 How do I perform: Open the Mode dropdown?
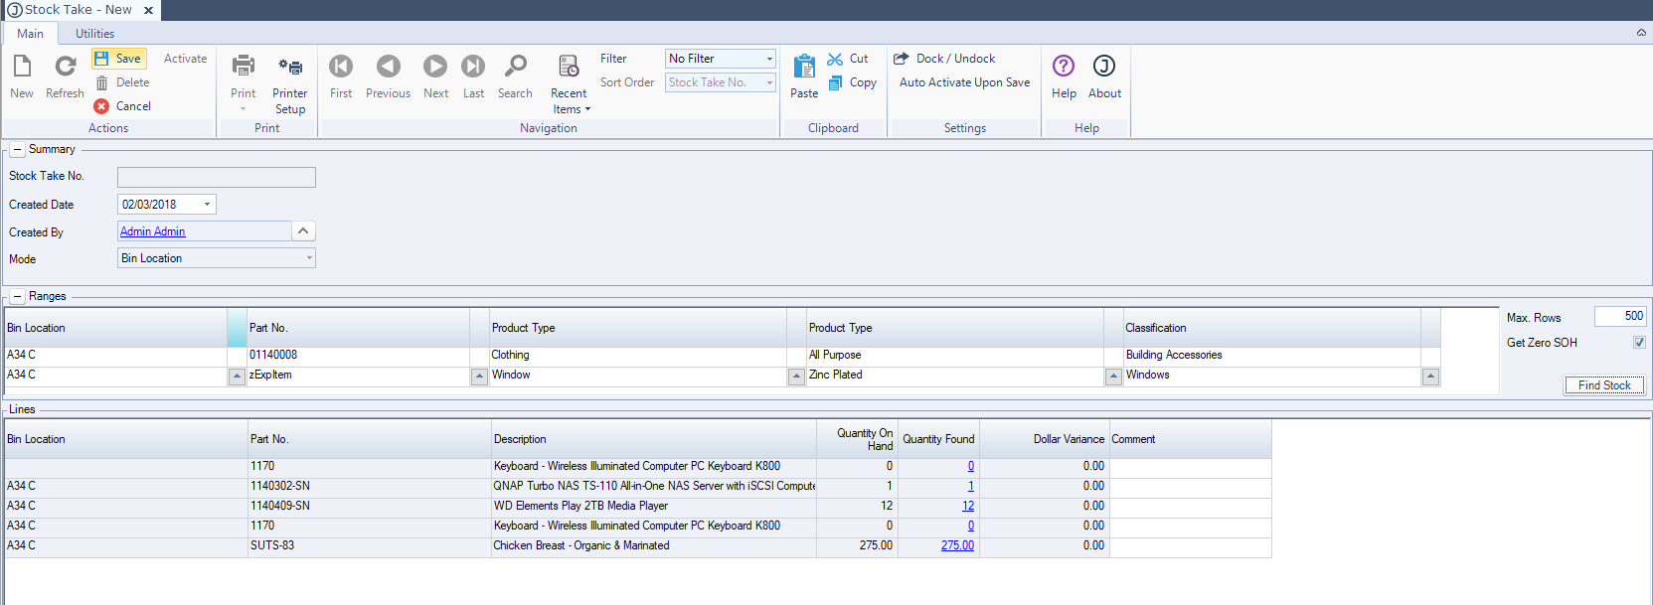pos(309,258)
